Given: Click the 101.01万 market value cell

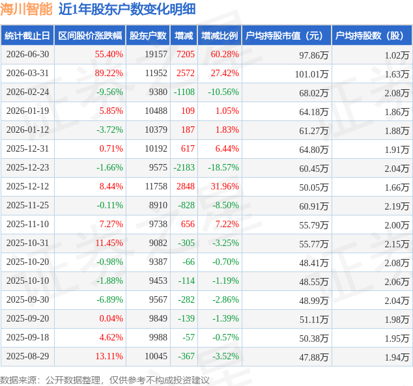Looking at the screenshot, I should click(311, 74).
